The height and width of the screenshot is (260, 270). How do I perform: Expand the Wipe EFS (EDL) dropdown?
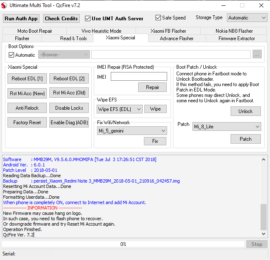(119, 109)
